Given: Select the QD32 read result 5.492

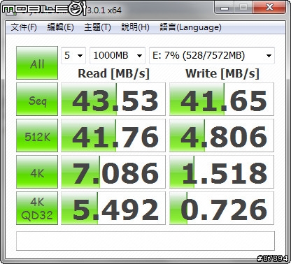Looking at the screenshot, I should coord(113,208).
